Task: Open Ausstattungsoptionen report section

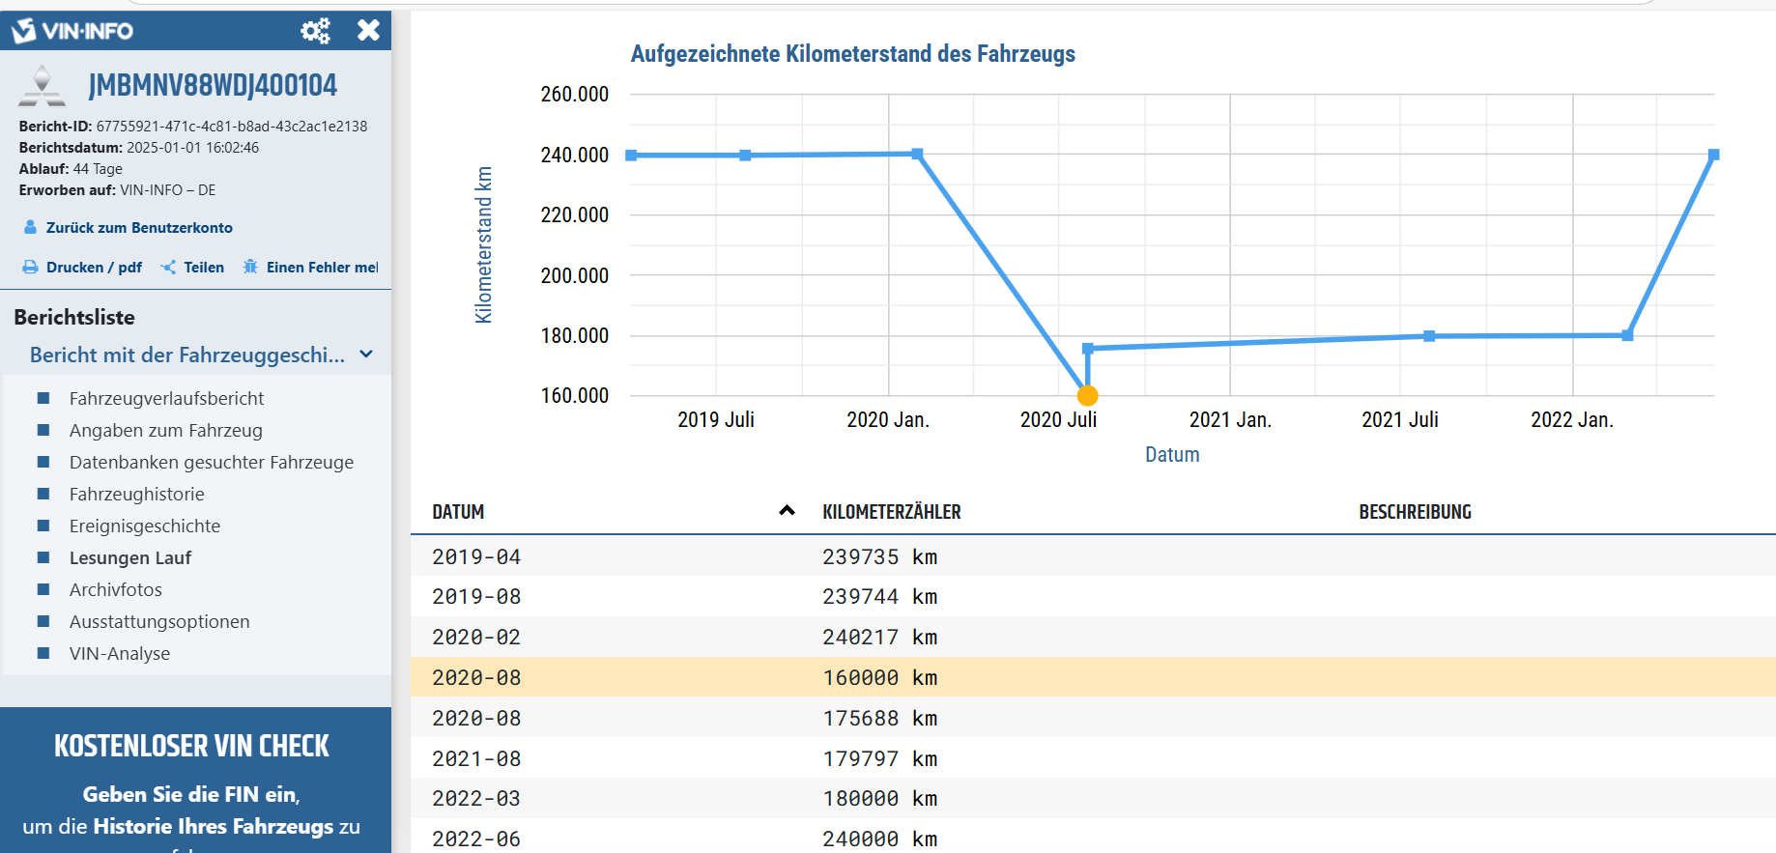Action: click(159, 621)
